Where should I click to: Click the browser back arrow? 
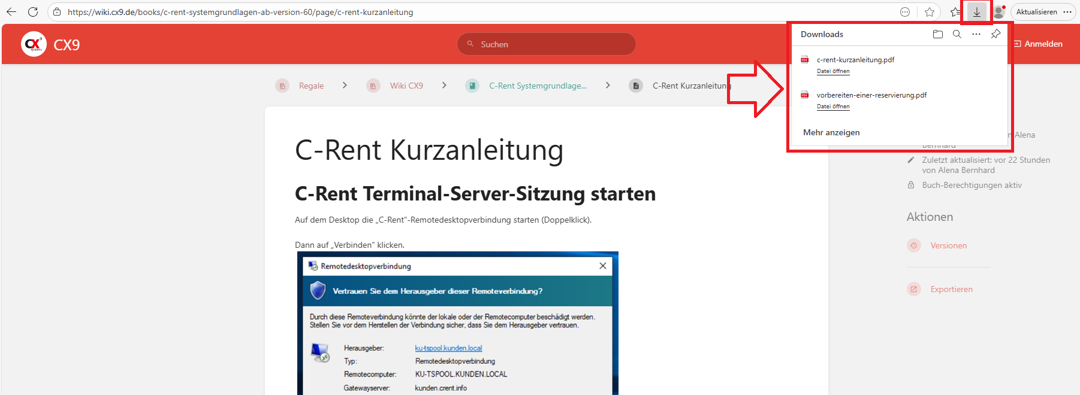tap(11, 12)
